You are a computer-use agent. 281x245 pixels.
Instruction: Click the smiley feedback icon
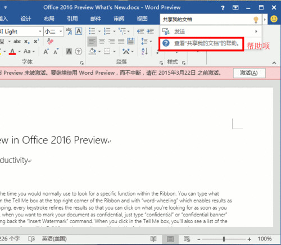pyautogui.click(x=274, y=19)
